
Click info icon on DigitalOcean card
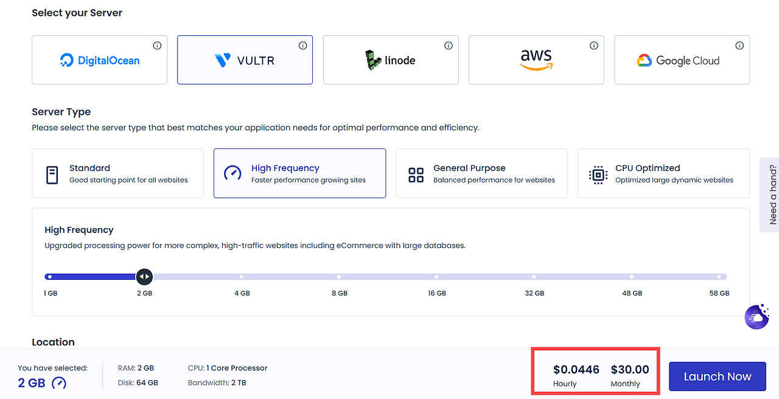[x=157, y=46]
